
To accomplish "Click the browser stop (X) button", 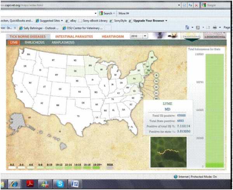I will point(196,5).
